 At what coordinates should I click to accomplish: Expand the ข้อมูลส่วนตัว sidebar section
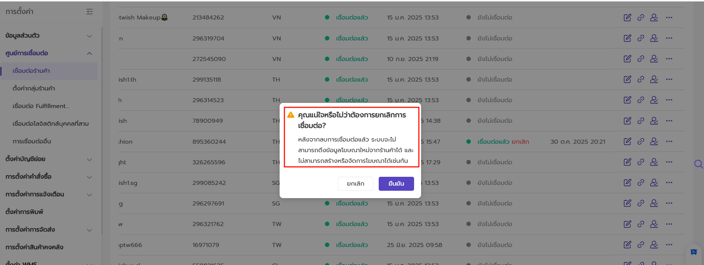click(x=89, y=36)
